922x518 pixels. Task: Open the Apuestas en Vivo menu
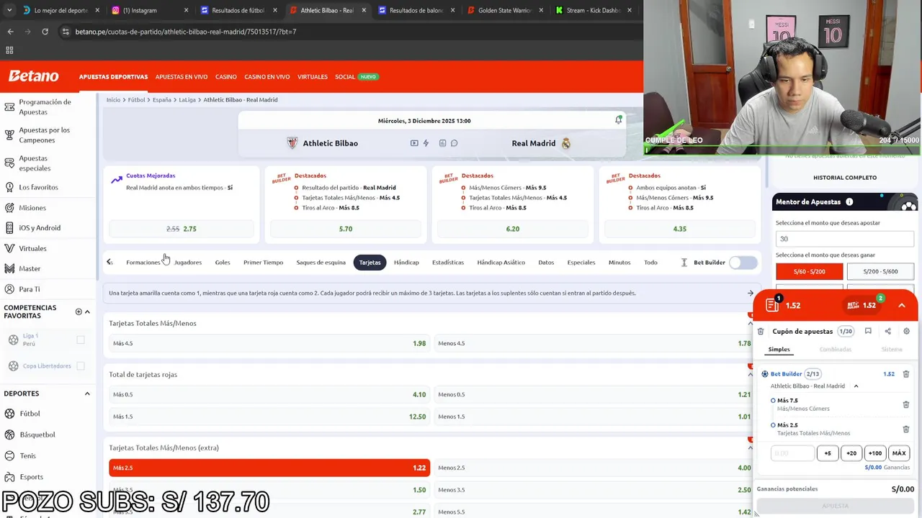click(x=182, y=77)
